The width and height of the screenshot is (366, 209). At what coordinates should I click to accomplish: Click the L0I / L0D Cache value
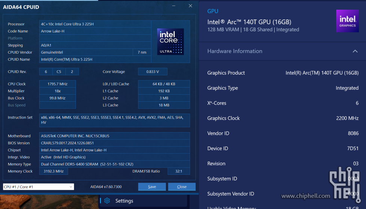point(164,84)
